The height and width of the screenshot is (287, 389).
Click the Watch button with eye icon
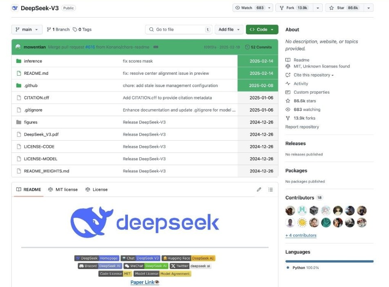coord(250,8)
